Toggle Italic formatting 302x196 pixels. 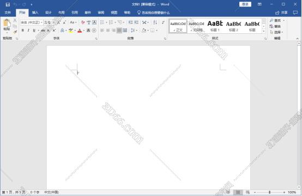click(28, 30)
